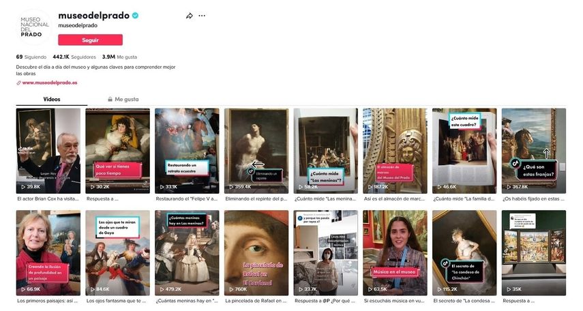Click the play icon beside 35K views

click(x=509, y=289)
